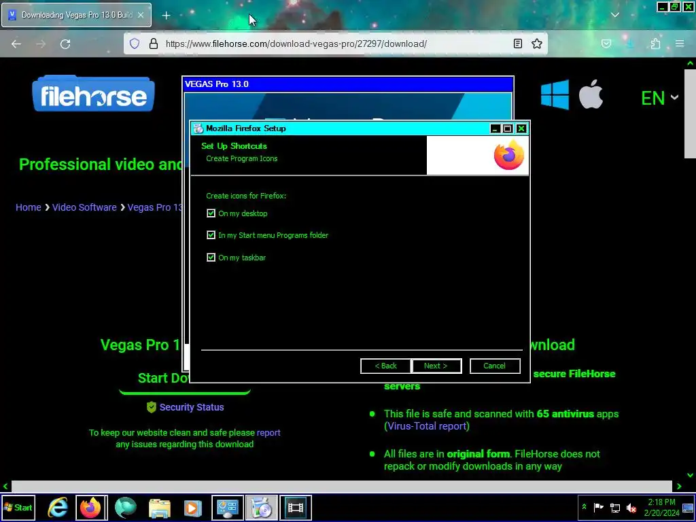
Task: Click the Back button in Firefox Setup
Action: (386, 366)
